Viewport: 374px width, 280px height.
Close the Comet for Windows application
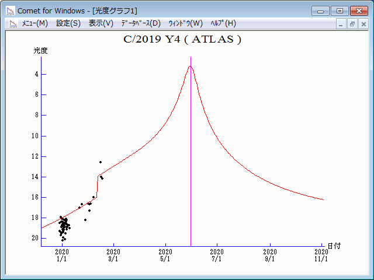[359, 11]
